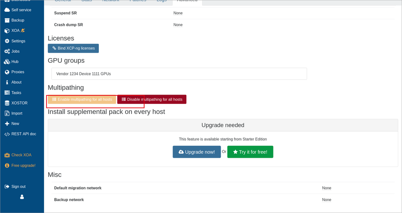Click the Free upgrade info icon
Viewport: 402px width, 213px height.
point(7,166)
